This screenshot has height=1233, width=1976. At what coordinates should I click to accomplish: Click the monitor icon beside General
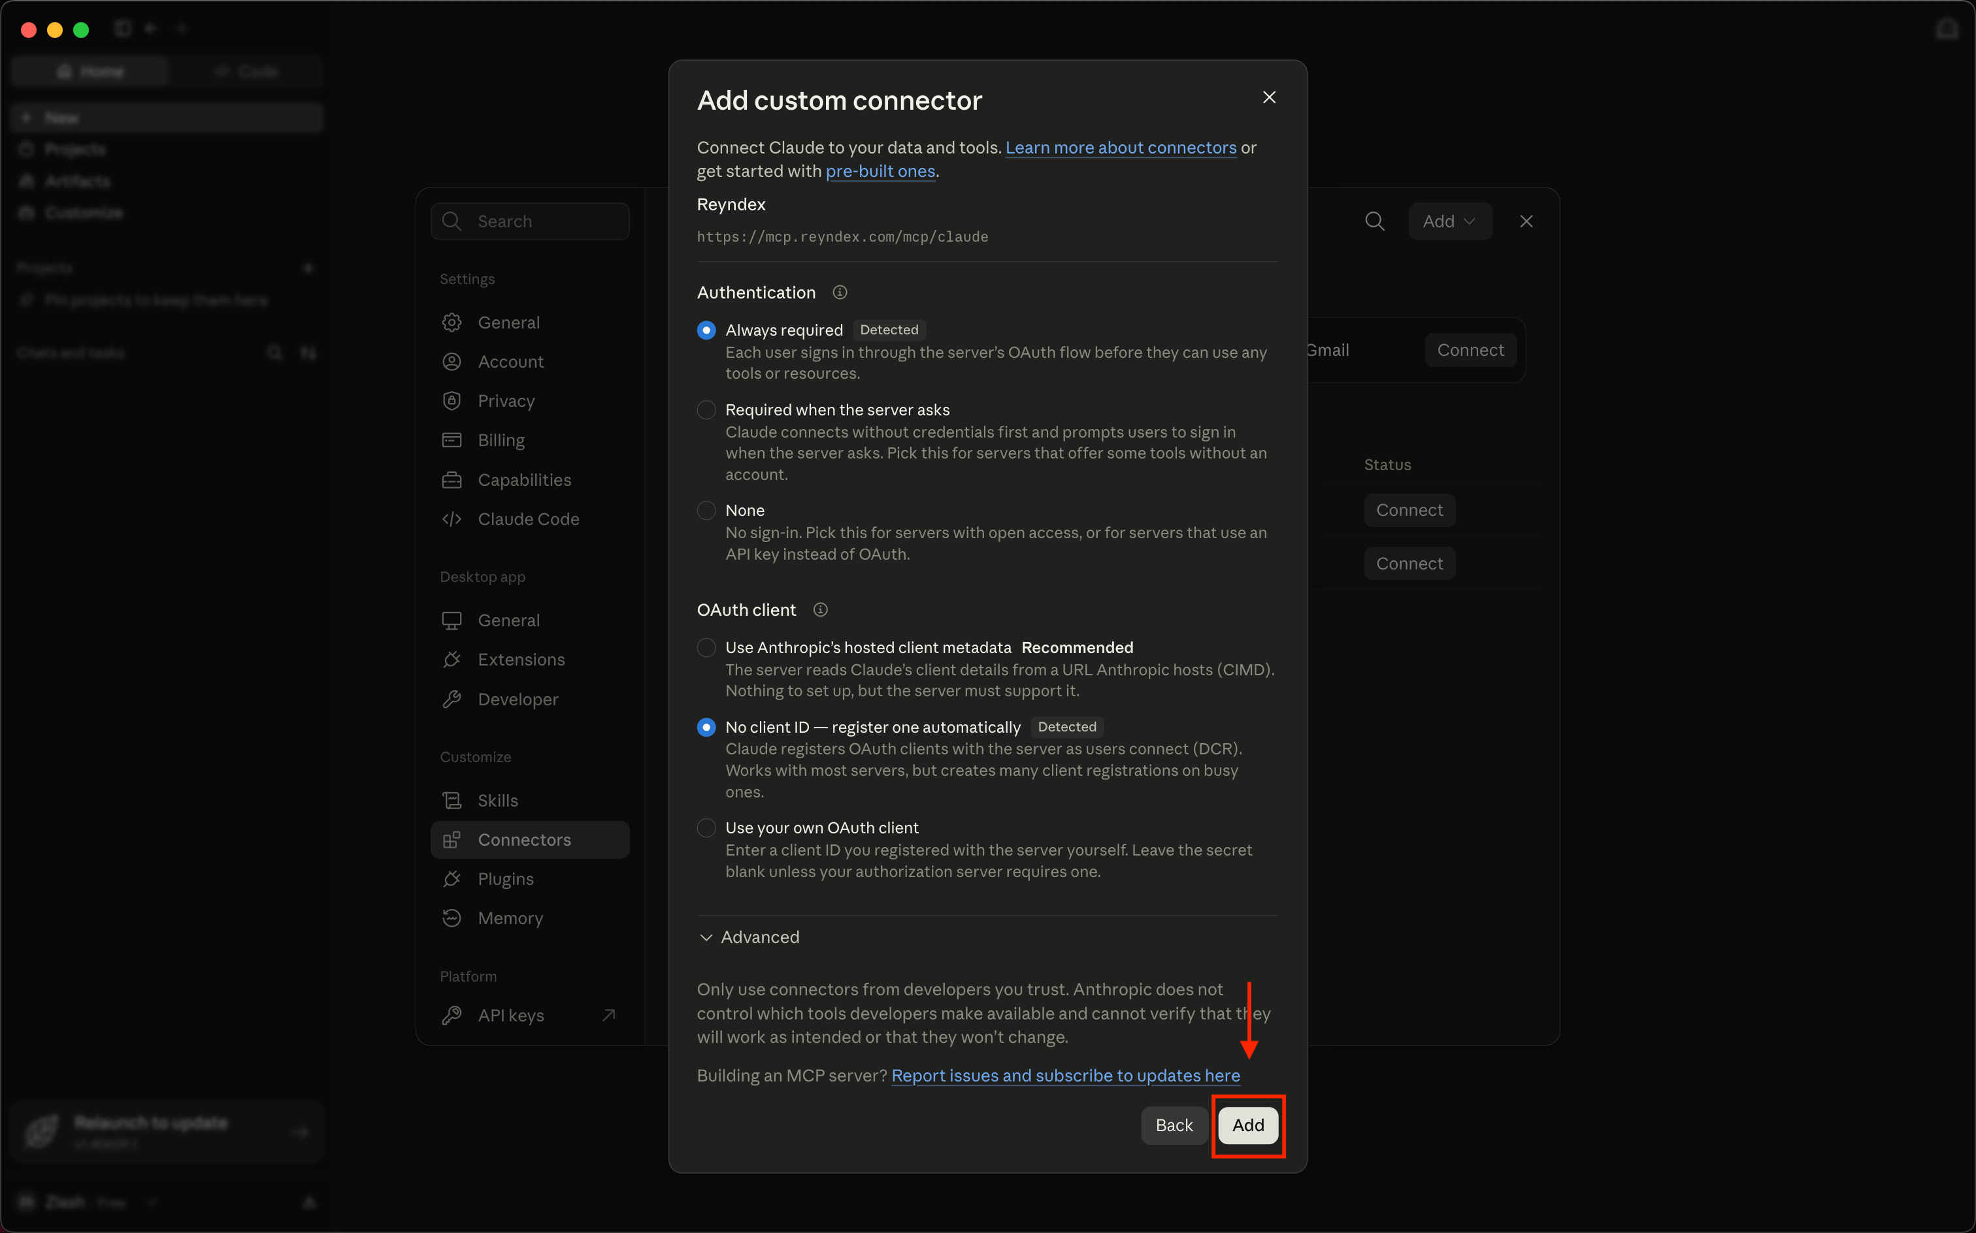(x=452, y=620)
